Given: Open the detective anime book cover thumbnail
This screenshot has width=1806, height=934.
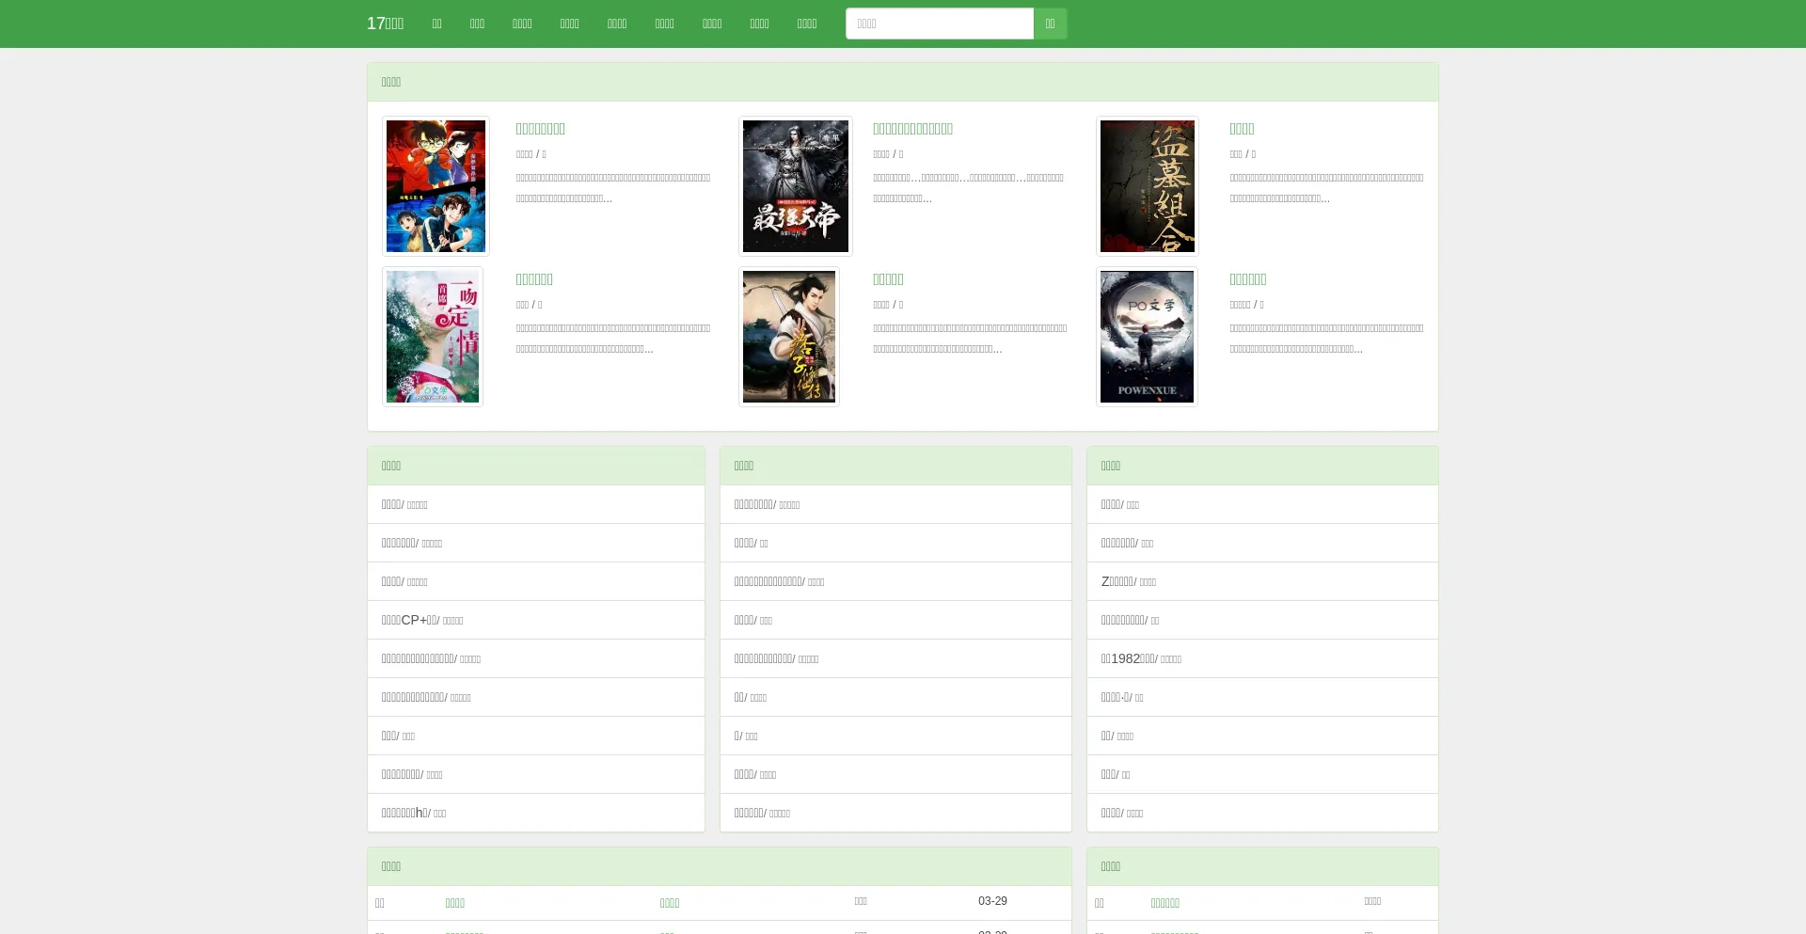Looking at the screenshot, I should coord(436,186).
